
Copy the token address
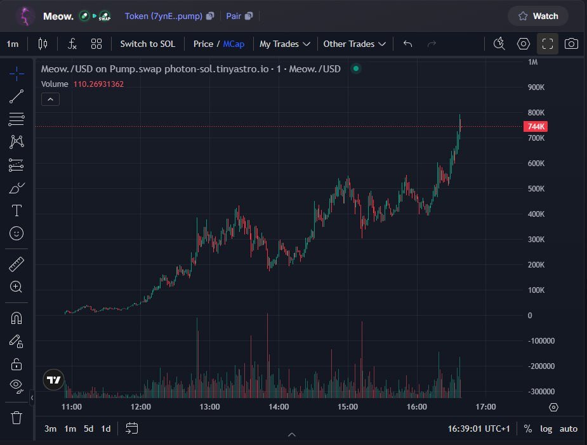pos(211,16)
